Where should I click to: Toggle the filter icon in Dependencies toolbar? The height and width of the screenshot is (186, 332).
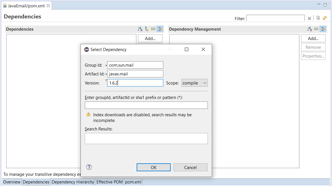pyautogui.click(x=160, y=29)
